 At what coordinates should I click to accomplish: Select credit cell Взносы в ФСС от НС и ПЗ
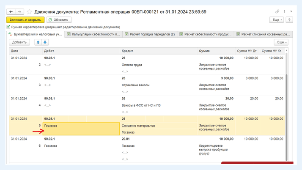(x=141, y=105)
